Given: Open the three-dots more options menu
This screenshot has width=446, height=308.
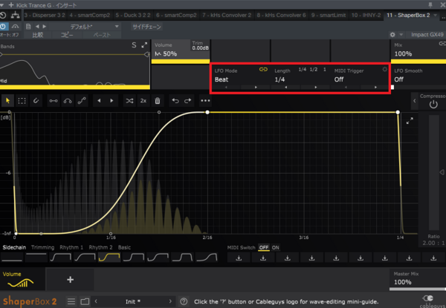Looking at the screenshot, I should pos(205,100).
